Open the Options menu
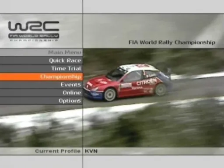 (x=41, y=101)
